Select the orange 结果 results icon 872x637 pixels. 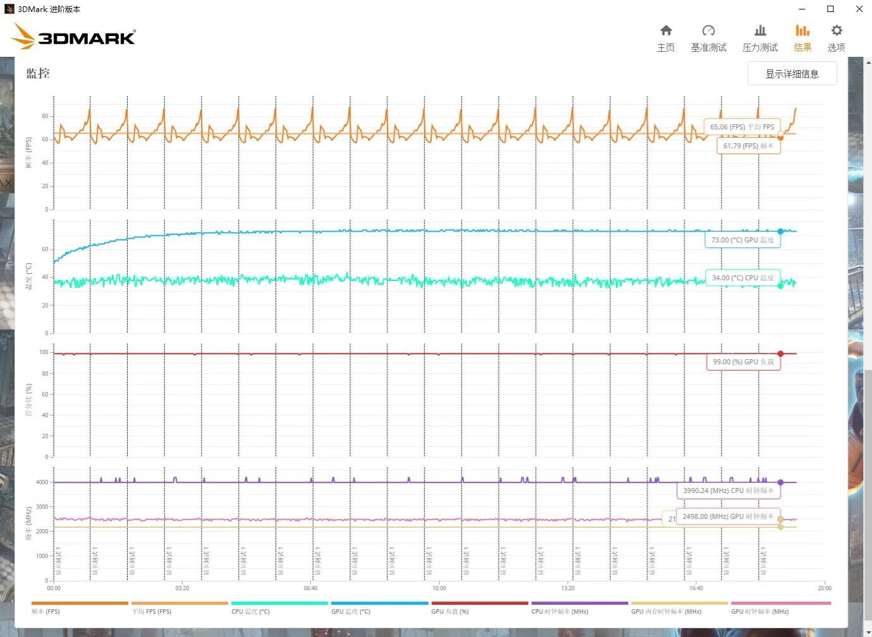point(802,38)
